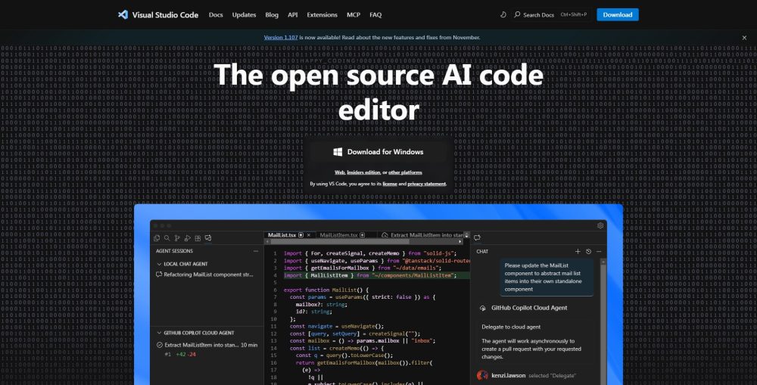Dismiss the announcement banner with the X
The height and width of the screenshot is (385, 757).
click(743, 37)
